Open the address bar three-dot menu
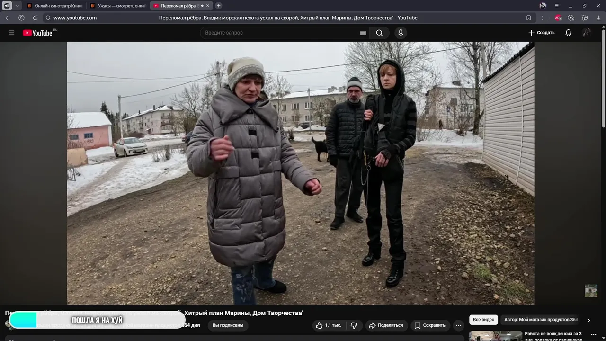 (x=543, y=18)
